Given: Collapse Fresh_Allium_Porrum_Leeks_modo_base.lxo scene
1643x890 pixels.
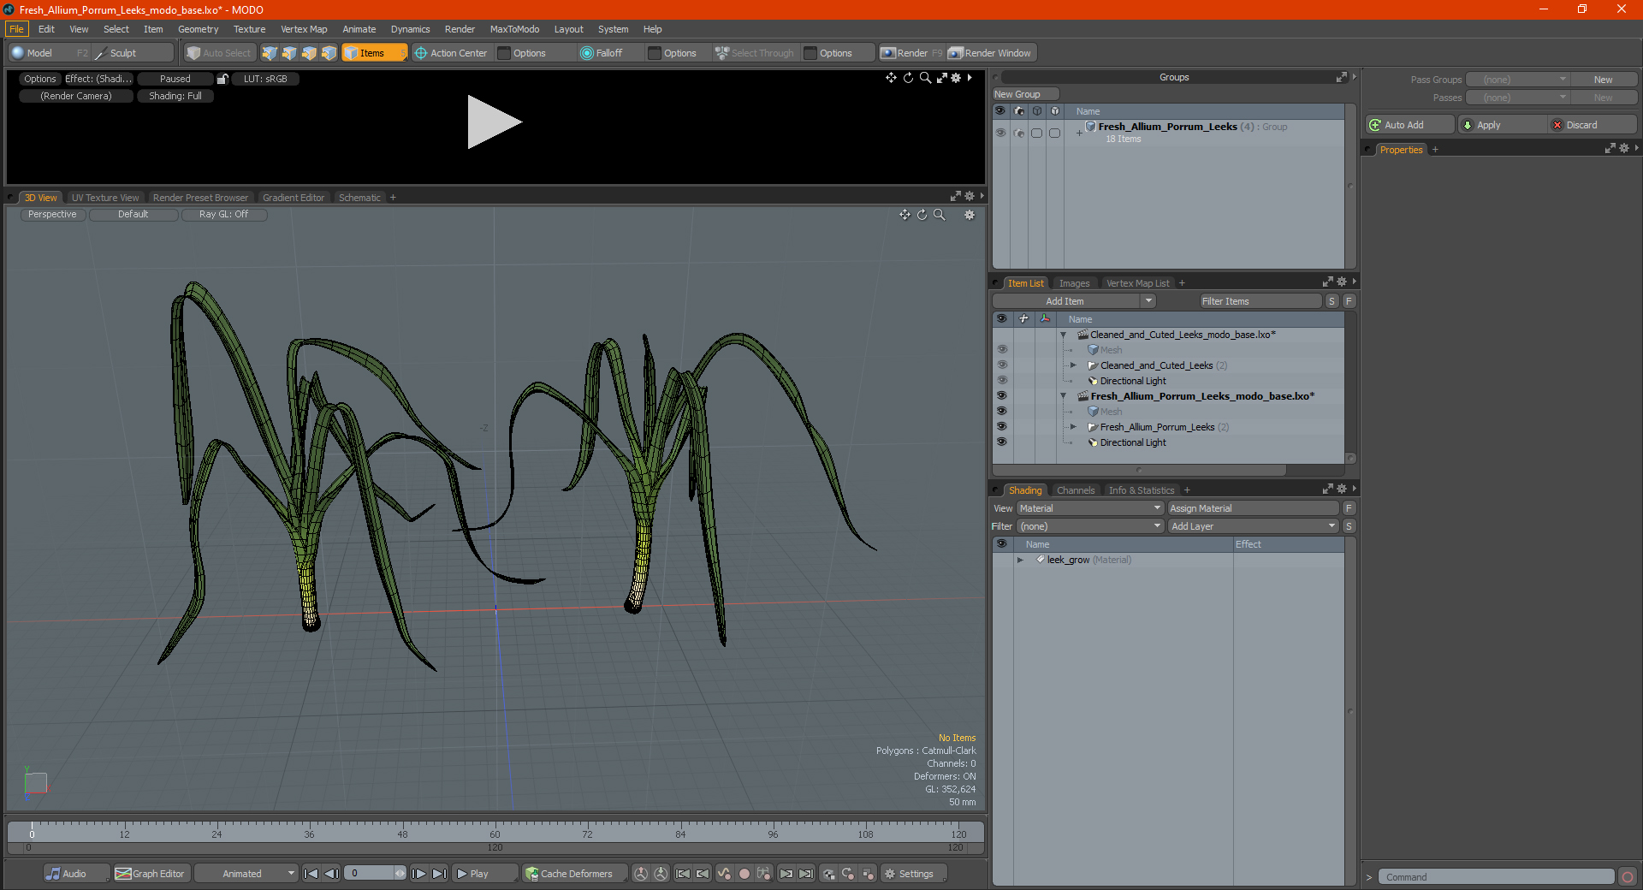Looking at the screenshot, I should (x=1064, y=396).
